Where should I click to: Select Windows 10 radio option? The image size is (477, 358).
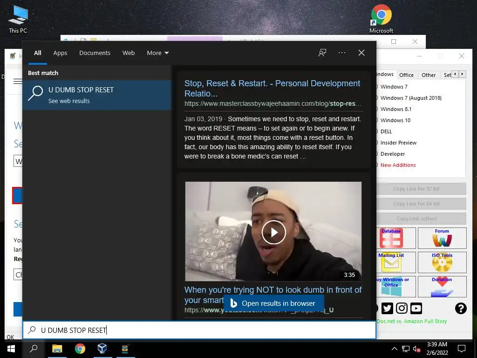click(394, 120)
